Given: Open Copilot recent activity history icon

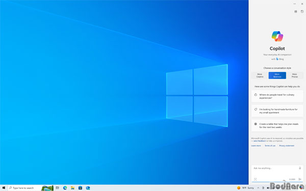Looking at the screenshot, I should (x=302, y=12).
